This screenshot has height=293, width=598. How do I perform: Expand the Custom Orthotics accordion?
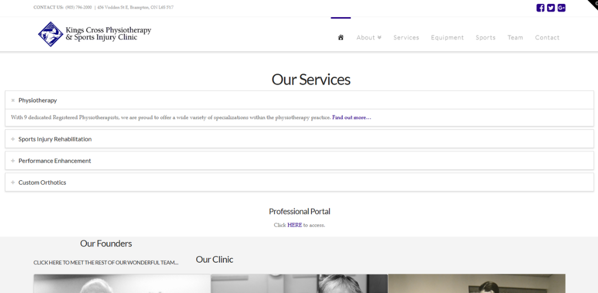300,182
